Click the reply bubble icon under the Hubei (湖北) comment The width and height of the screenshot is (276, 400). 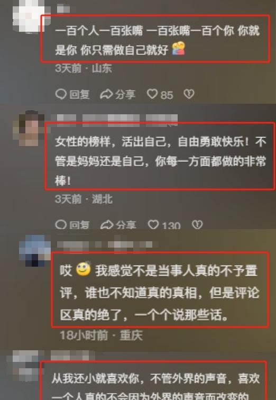[61, 225]
